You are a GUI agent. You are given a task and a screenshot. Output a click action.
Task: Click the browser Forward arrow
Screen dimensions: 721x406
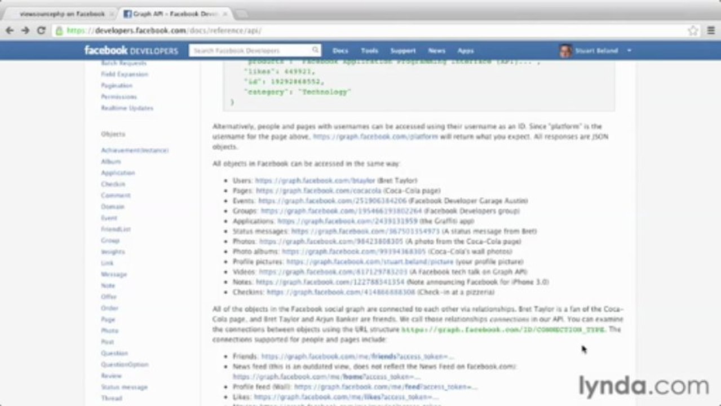pos(25,30)
